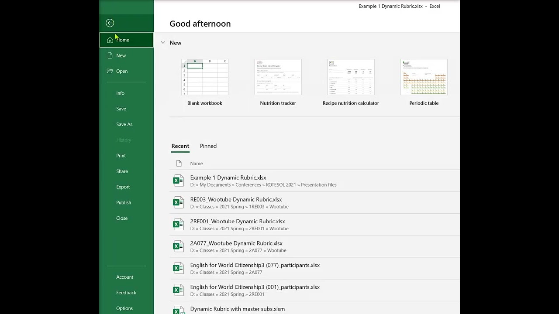
Task: Click the Open label in sidebar
Action: pos(122,72)
